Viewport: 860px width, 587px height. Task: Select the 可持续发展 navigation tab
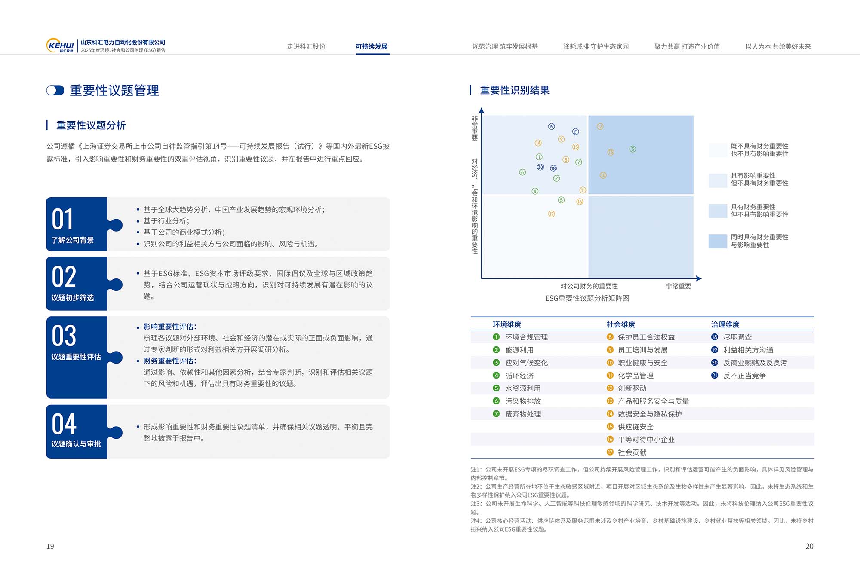372,46
